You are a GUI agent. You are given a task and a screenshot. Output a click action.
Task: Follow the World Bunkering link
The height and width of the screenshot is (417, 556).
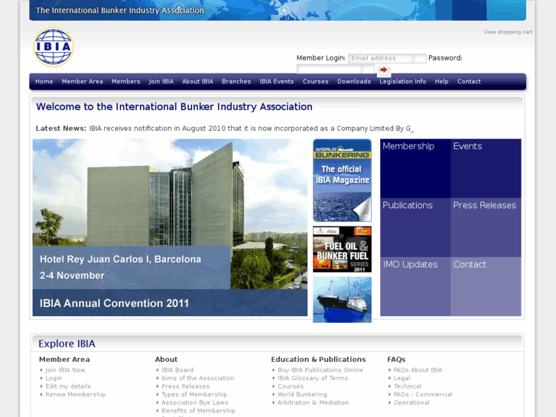point(302,395)
